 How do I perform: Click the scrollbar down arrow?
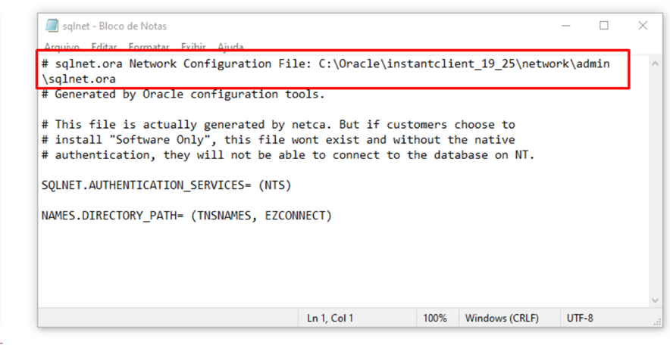pyautogui.click(x=655, y=300)
